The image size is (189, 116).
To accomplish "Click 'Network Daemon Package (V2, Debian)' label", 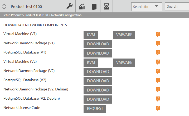I will coord(36,89).
